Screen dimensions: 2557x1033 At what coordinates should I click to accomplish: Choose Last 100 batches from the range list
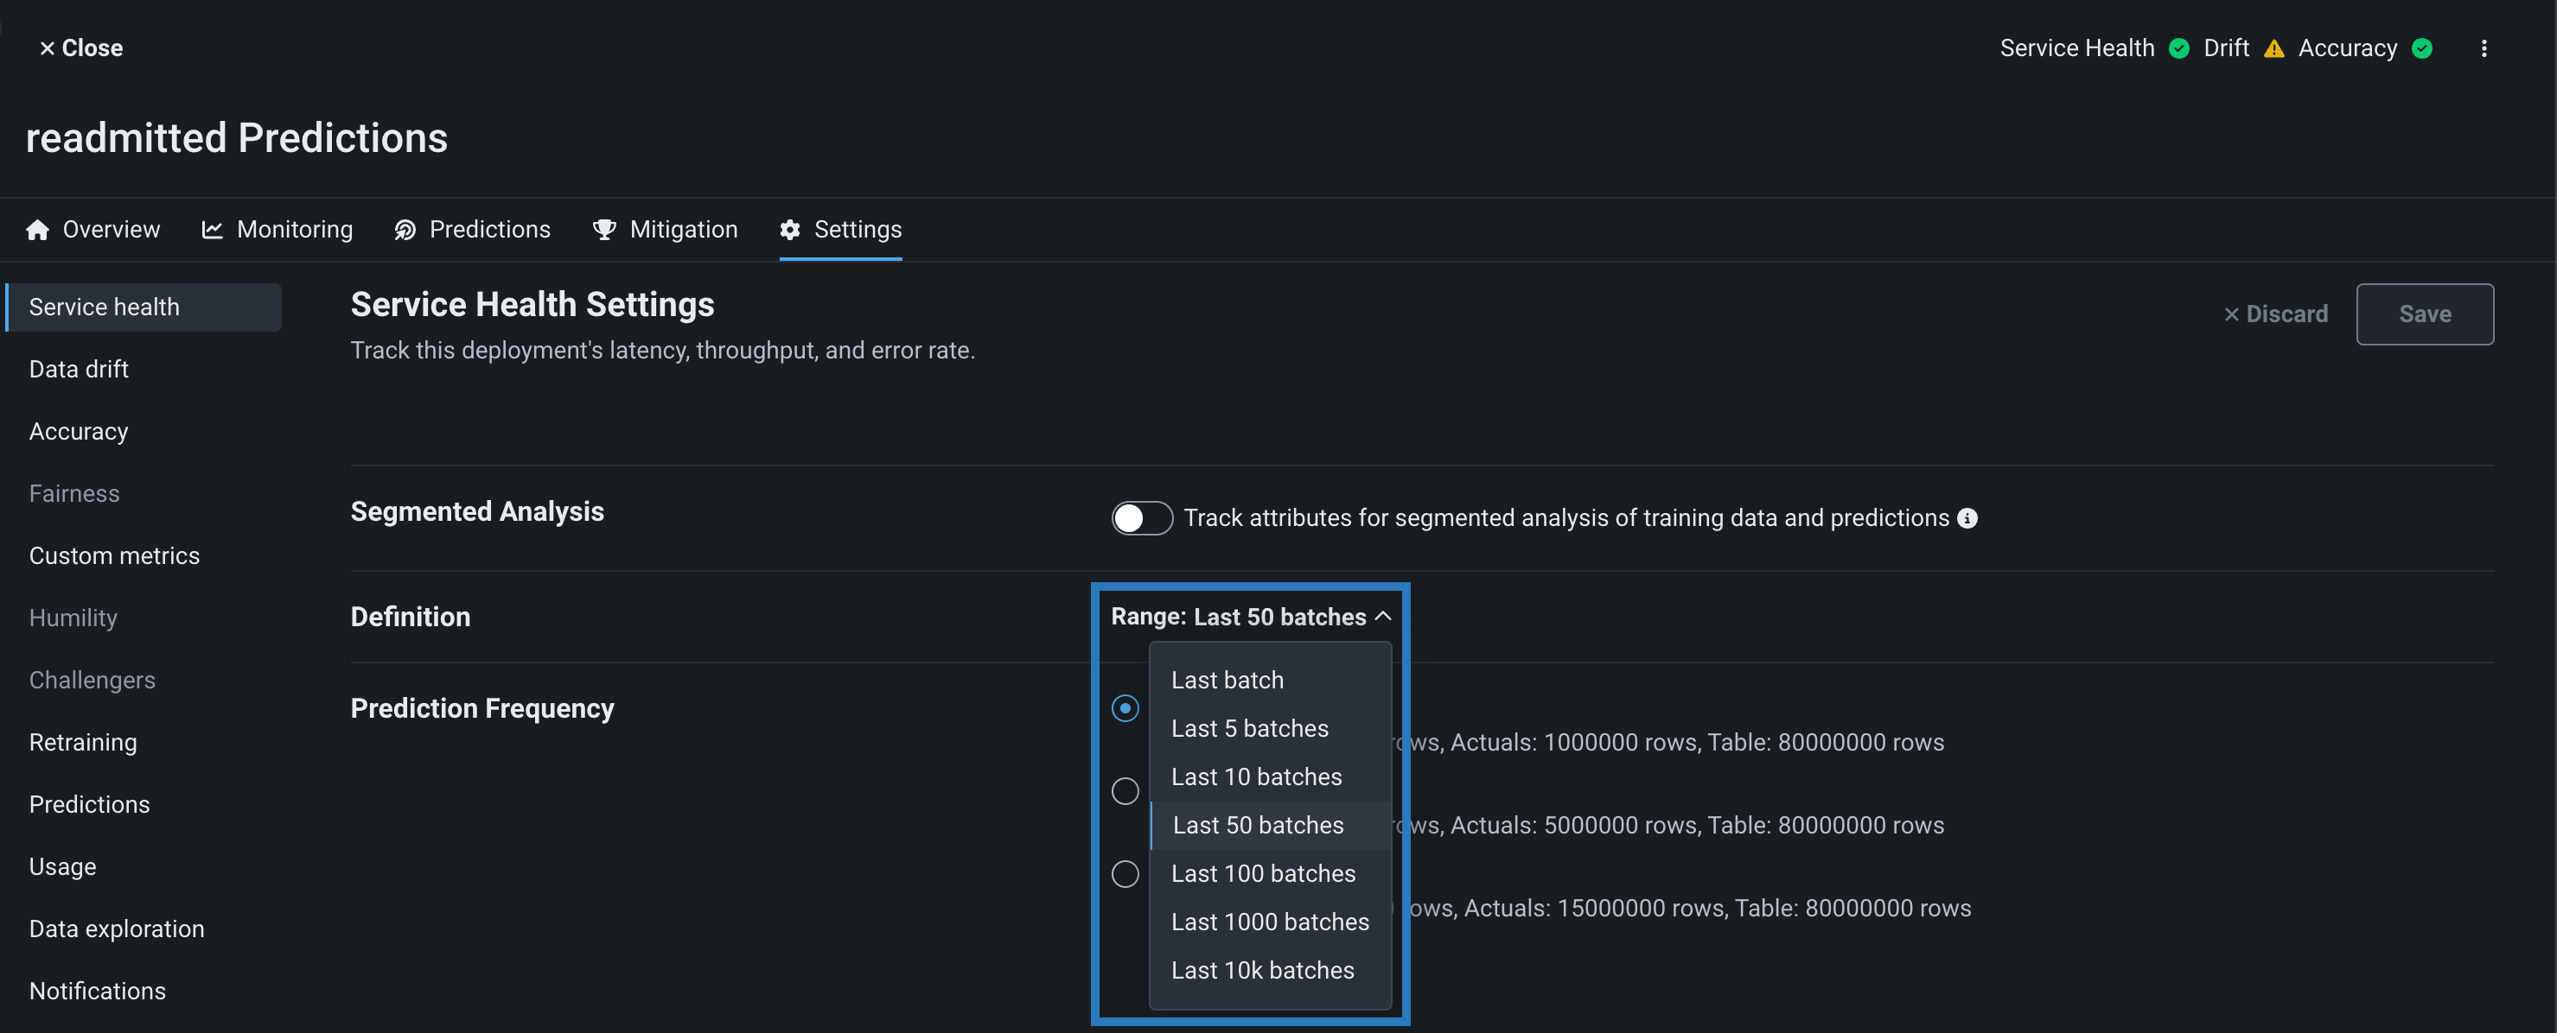click(1263, 873)
